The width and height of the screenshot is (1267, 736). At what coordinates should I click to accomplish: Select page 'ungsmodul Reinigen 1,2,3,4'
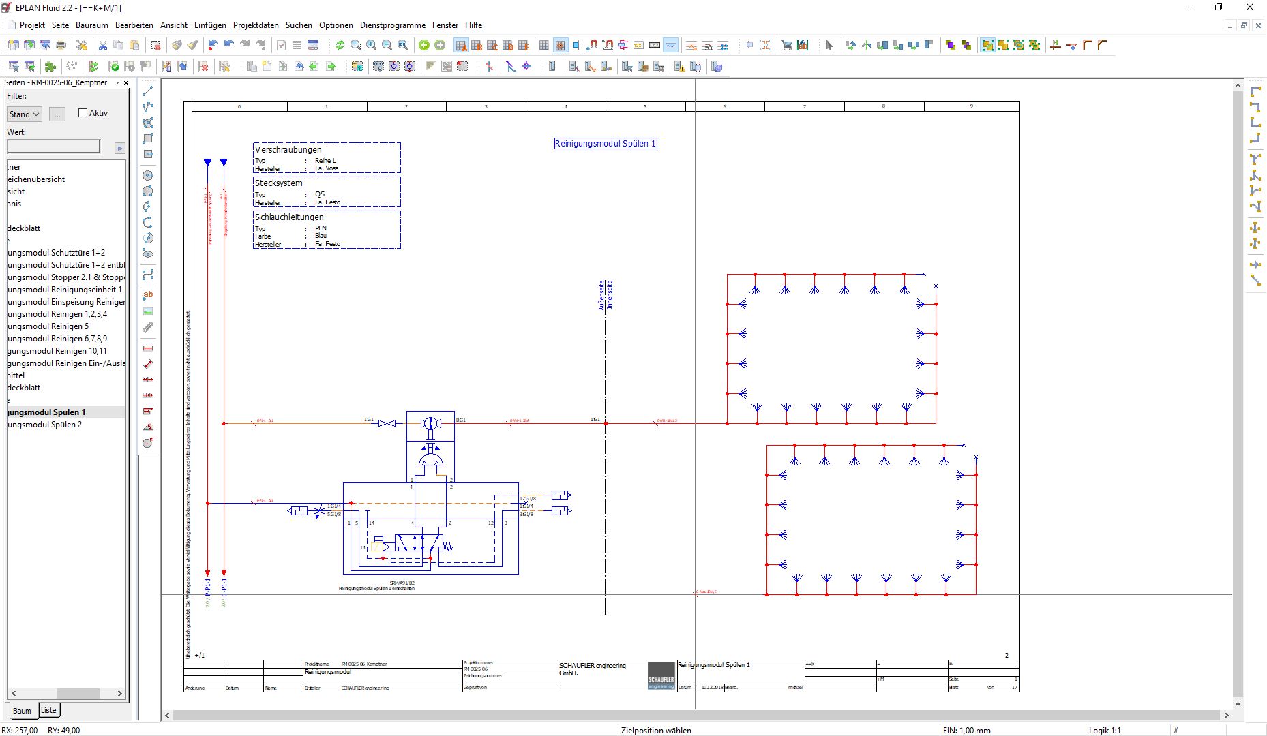57,314
